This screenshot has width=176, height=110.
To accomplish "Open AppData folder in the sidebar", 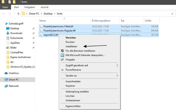I will coord(15,43).
